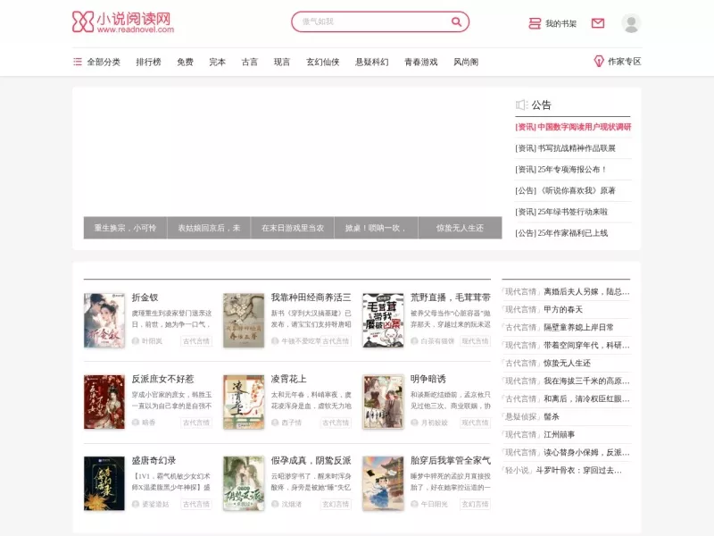
Task: Select banner tab 表姑娘回京后
Action: pos(209,228)
